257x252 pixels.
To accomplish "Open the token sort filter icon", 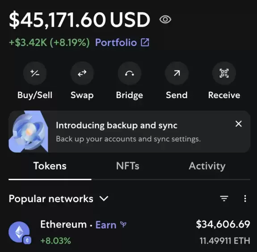I will tap(224, 198).
